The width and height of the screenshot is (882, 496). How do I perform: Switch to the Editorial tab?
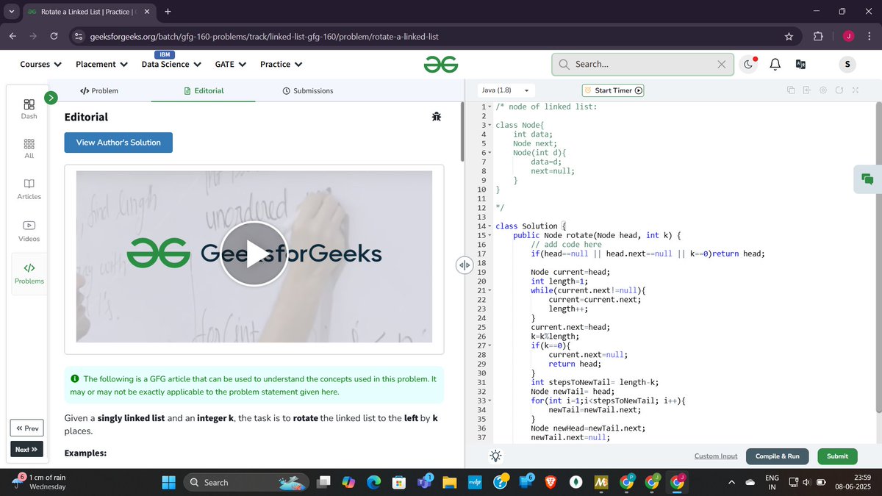click(x=204, y=90)
